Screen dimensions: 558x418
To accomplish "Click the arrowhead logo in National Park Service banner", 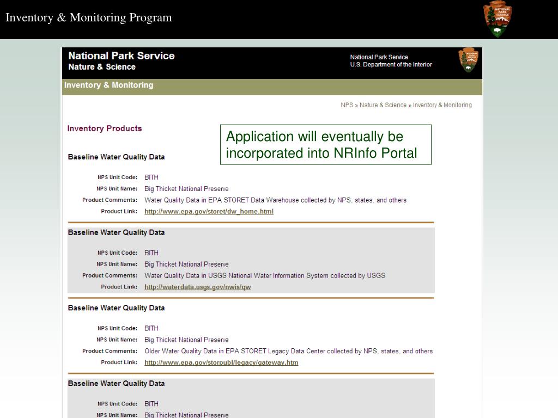I will click(468, 60).
